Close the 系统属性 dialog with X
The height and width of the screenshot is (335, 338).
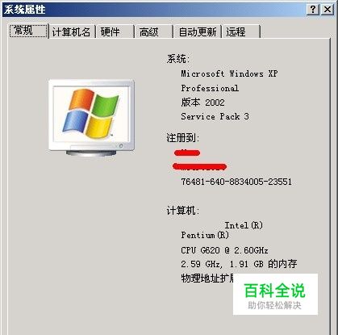click(328, 10)
